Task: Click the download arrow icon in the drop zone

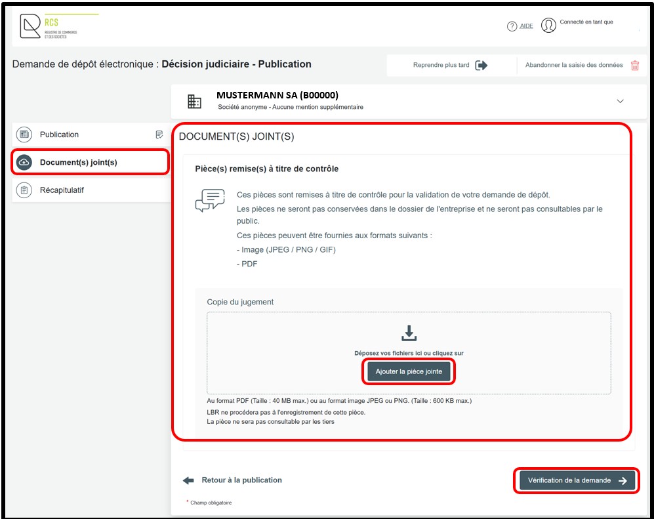Action: (409, 333)
